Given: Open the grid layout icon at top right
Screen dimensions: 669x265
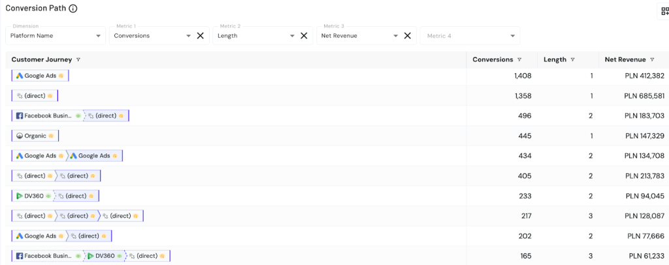Looking at the screenshot, I should click(662, 11).
